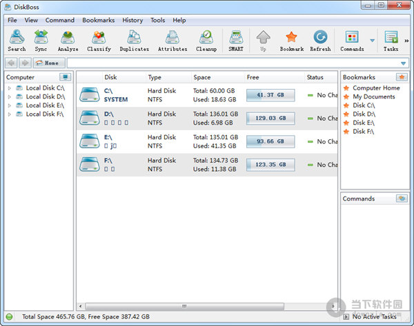Click the D:\ drive icon in list
This screenshot has height=326, width=414.
coord(90,118)
